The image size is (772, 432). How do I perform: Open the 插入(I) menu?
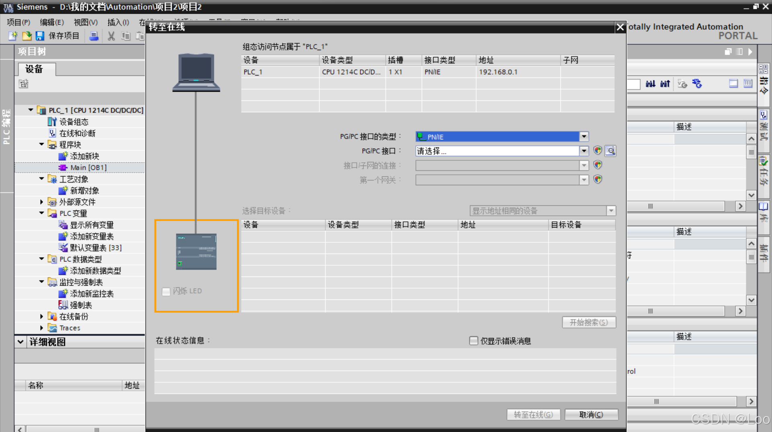click(118, 22)
